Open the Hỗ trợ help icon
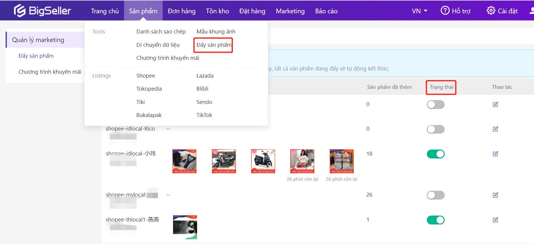The image size is (534, 244). pyautogui.click(x=445, y=11)
